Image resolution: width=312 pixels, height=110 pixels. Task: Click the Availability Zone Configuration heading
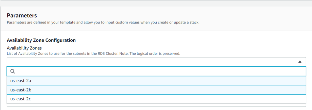(41, 40)
